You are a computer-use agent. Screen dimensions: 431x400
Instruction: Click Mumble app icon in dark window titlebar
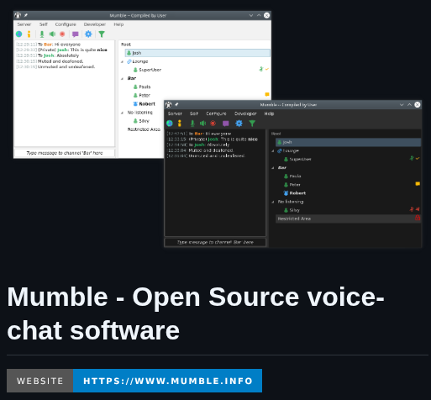pos(168,104)
